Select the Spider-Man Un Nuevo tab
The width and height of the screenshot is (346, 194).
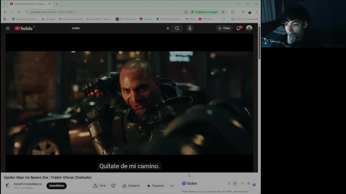(x=30, y=4)
